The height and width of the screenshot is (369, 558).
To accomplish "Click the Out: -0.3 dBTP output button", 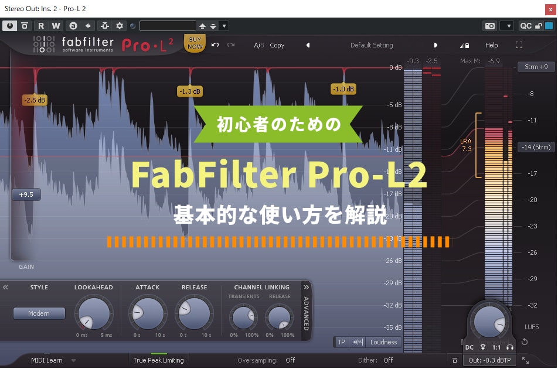I will coord(489,360).
